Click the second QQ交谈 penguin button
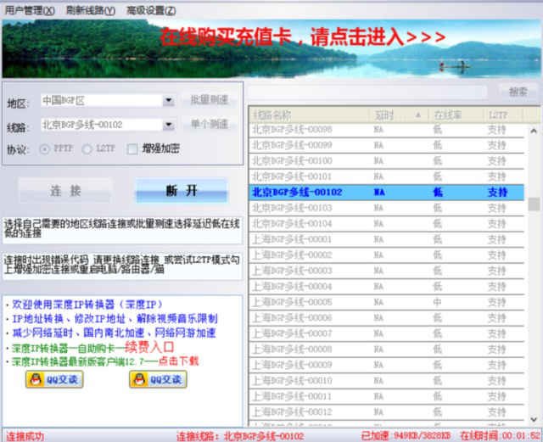543x442 pixels. pyautogui.click(x=159, y=379)
